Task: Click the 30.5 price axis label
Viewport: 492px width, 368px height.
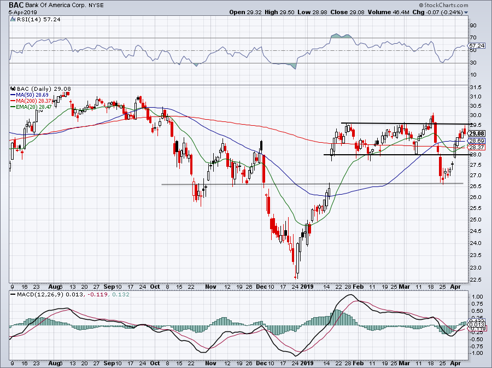Action: coord(475,106)
